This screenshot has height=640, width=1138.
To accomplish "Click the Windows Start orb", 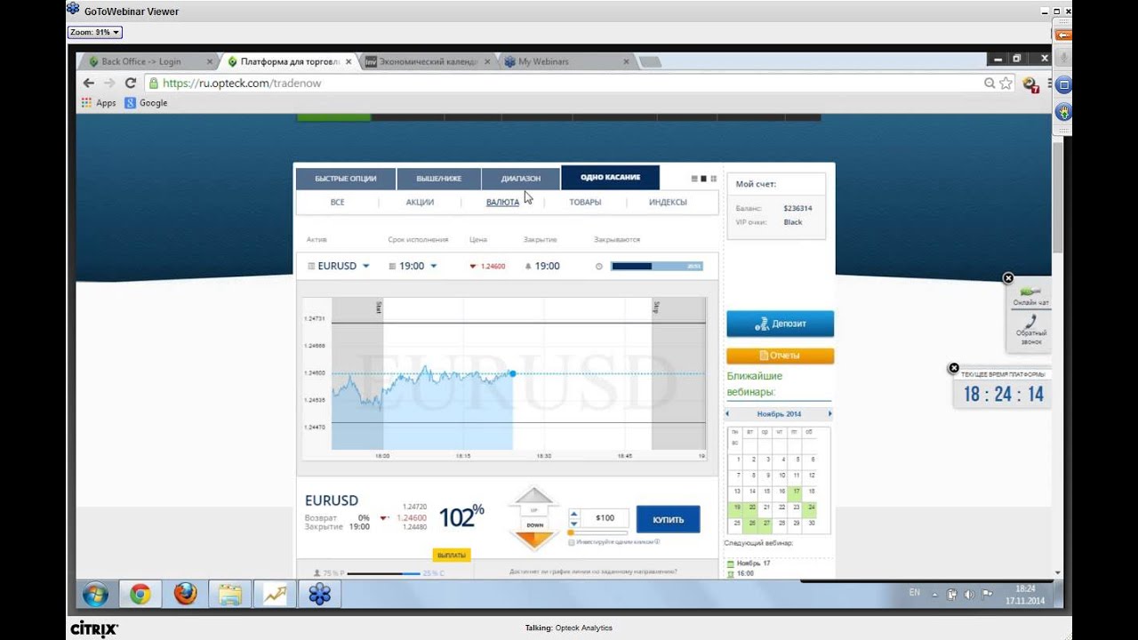I will pyautogui.click(x=95, y=594).
